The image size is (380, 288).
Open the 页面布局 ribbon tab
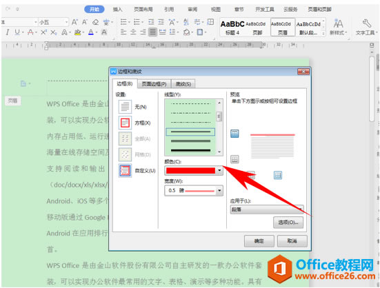click(143, 9)
